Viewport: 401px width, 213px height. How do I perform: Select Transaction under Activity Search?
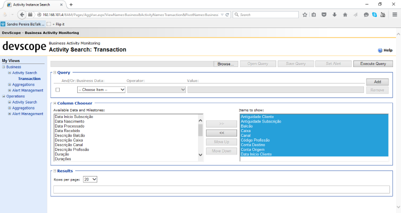click(x=29, y=78)
